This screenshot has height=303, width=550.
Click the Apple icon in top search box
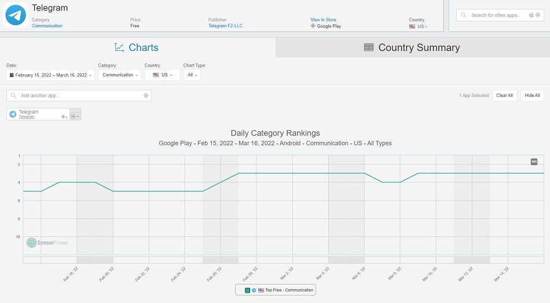(530, 15)
